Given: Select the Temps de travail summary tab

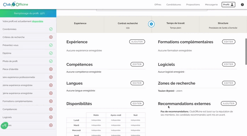Looking at the screenshot, I should pyautogui.click(x=176, y=24).
